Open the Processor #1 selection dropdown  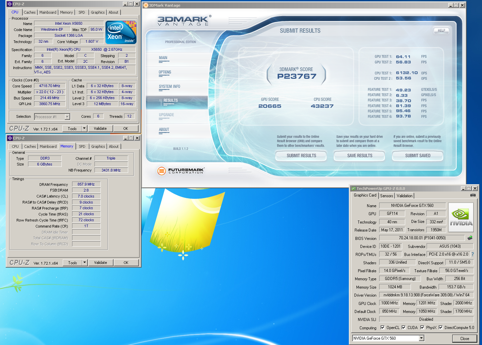pos(67,117)
